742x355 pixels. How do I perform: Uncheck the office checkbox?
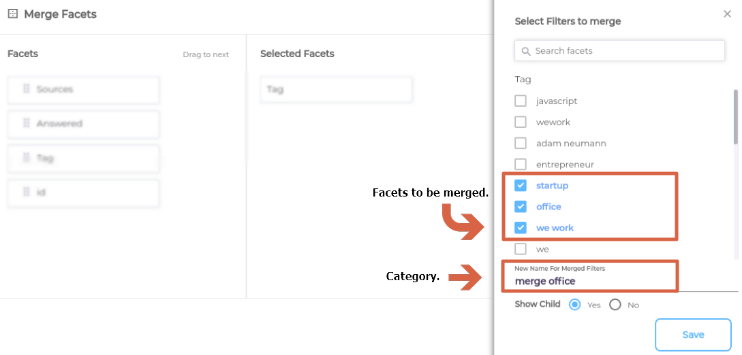pos(521,207)
